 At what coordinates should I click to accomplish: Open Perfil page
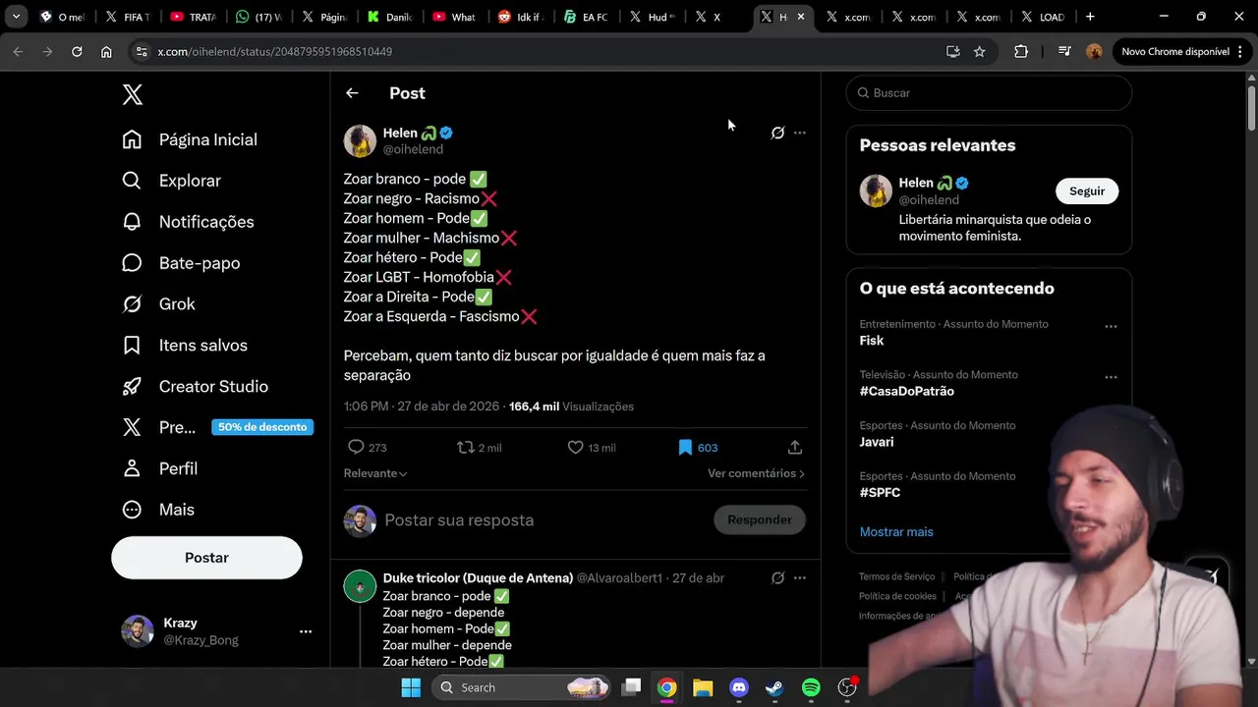(x=159, y=468)
